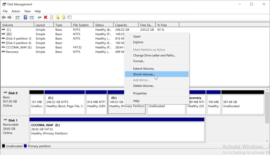
Task: Click the Show/Hide Console Tree icon
Action: tap(17, 17)
